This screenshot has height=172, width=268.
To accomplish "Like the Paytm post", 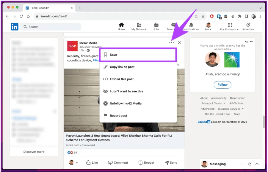I will [92, 163].
